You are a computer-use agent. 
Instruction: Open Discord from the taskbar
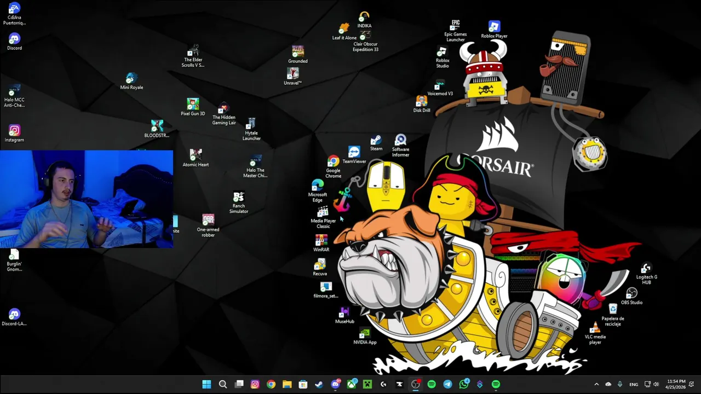(x=335, y=384)
